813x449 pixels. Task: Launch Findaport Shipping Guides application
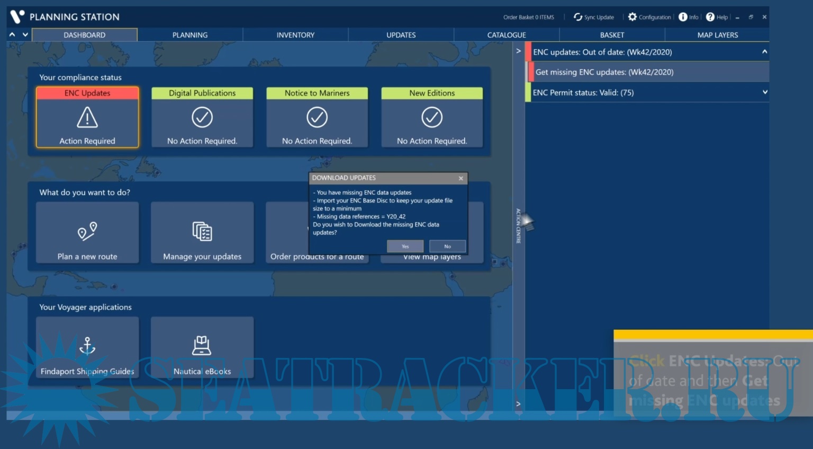pyautogui.click(x=87, y=347)
